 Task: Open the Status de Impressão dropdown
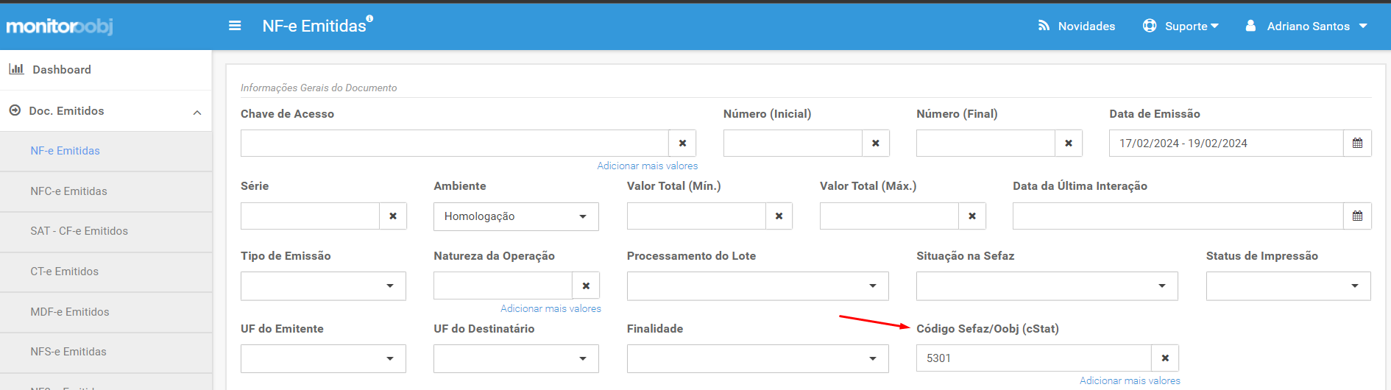tap(1288, 286)
